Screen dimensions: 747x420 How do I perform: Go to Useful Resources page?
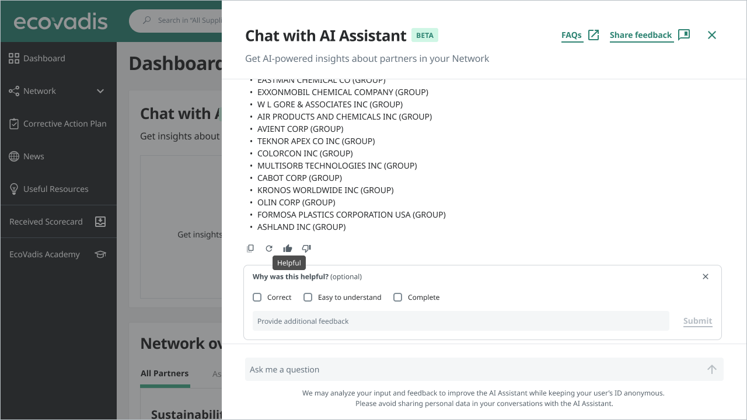click(x=55, y=189)
